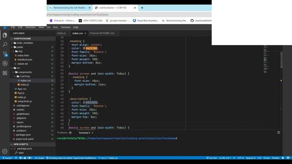
Task: Open the File menu
Action: [13, 27]
